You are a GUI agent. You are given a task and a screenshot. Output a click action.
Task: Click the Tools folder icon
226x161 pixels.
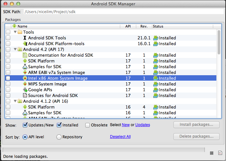coord(20,32)
